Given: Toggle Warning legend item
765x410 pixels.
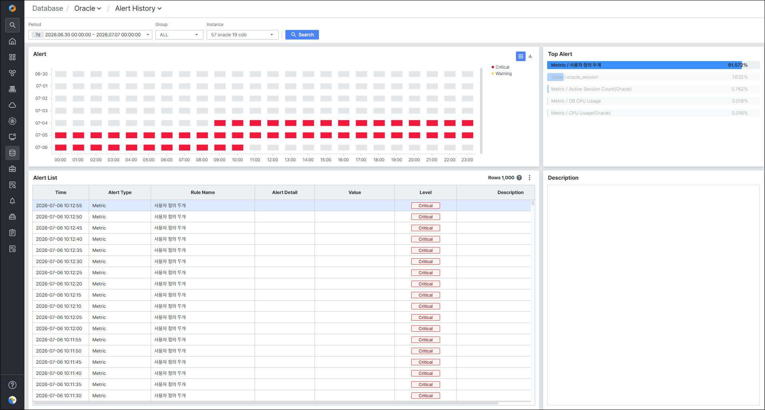Looking at the screenshot, I should [502, 73].
